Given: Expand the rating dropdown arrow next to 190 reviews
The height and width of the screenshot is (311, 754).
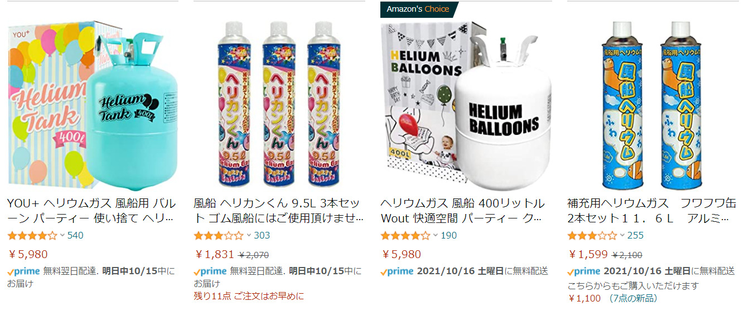Looking at the screenshot, I should point(436,235).
